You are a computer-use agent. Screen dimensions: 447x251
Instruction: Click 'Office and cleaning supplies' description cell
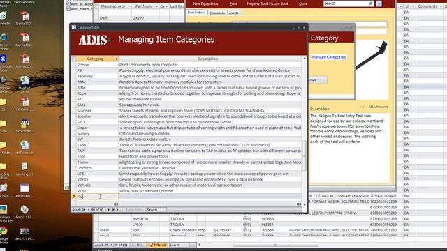(210, 133)
